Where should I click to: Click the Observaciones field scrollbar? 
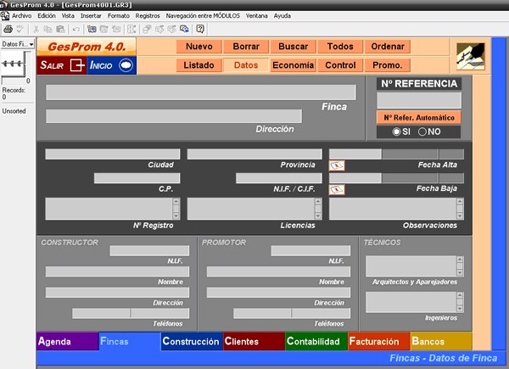pyautogui.click(x=460, y=209)
